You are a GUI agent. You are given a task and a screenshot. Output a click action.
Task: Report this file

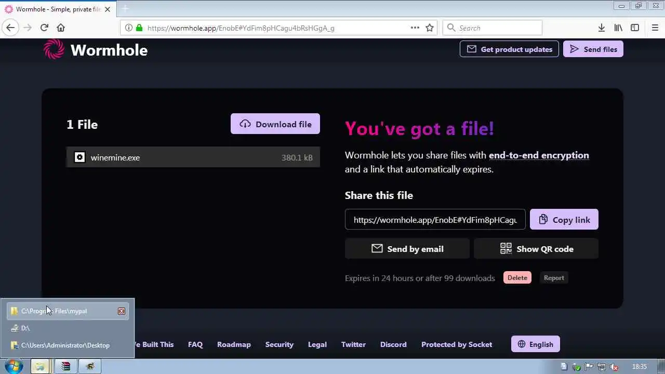pos(554,278)
